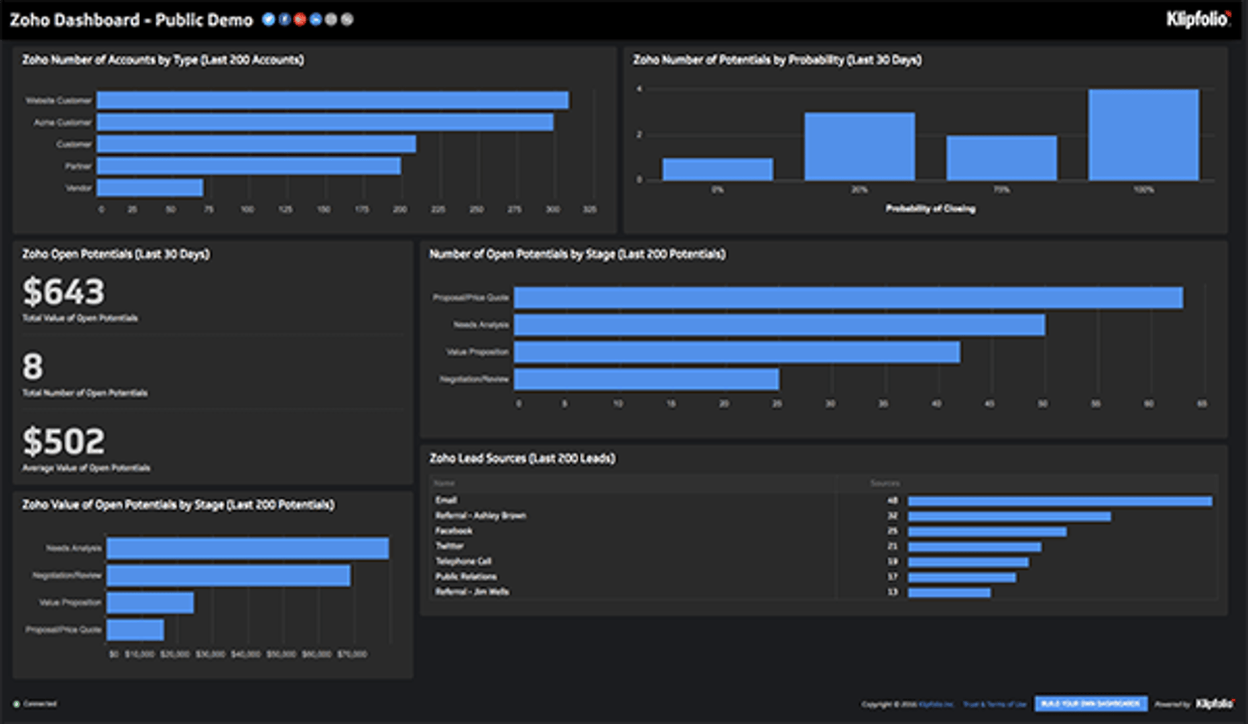Viewport: 1248px width, 724px height.
Task: Click the red share icon in header
Action: point(300,19)
